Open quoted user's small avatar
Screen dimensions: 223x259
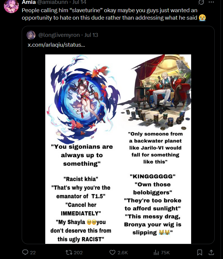[x=31, y=35]
